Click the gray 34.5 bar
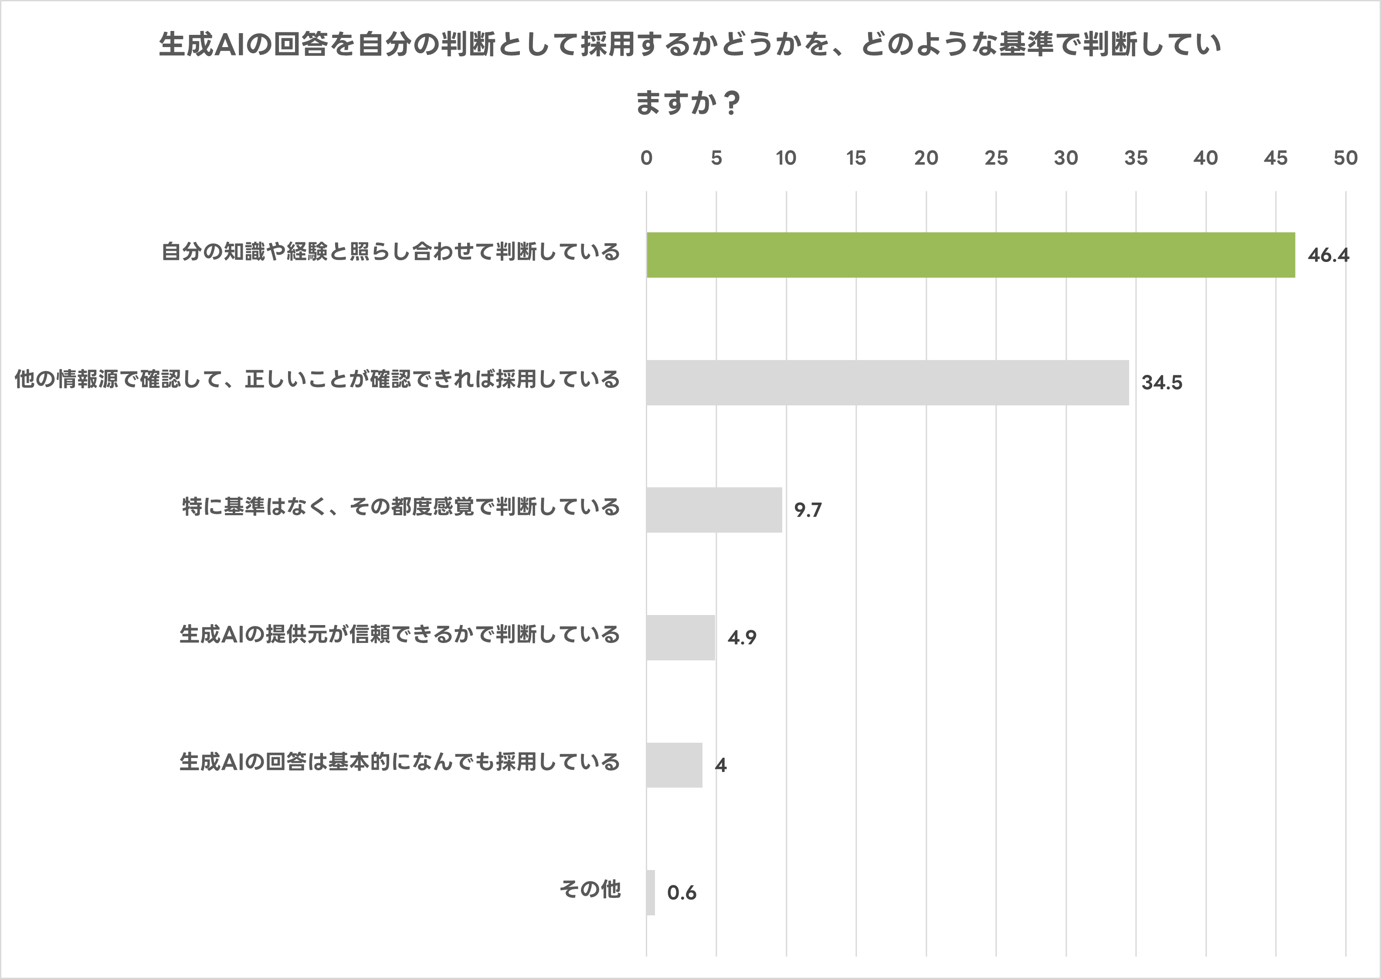This screenshot has width=1381, height=979. (x=887, y=383)
